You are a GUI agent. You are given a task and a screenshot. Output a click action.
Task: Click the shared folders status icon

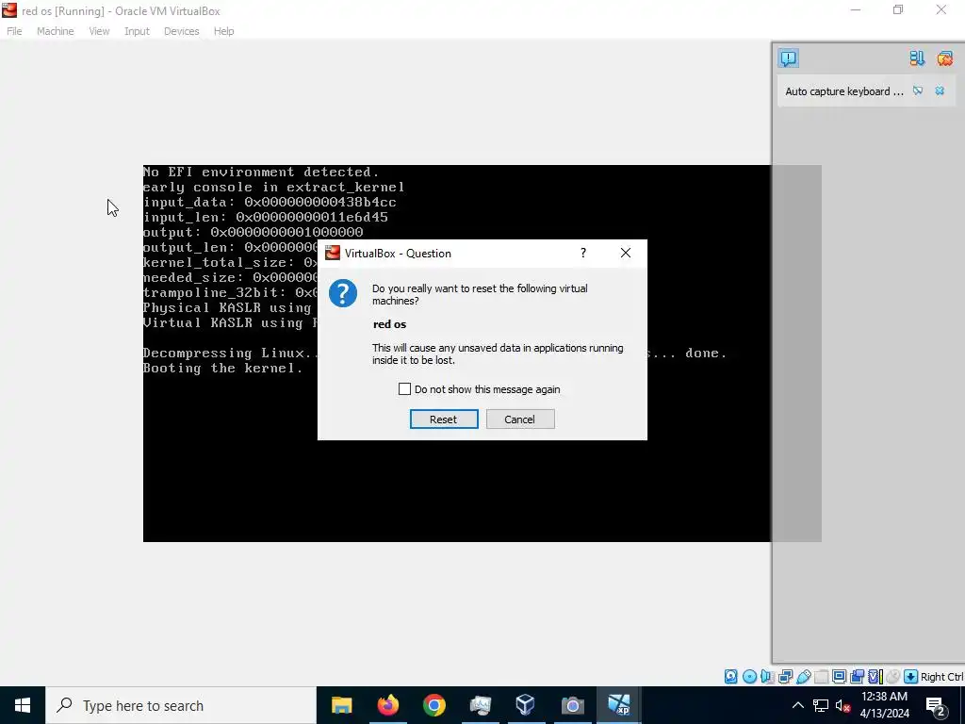tap(821, 677)
